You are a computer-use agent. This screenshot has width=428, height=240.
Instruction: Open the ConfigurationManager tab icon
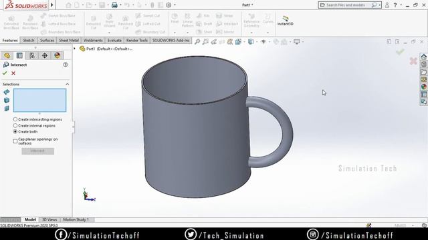(x=32, y=55)
